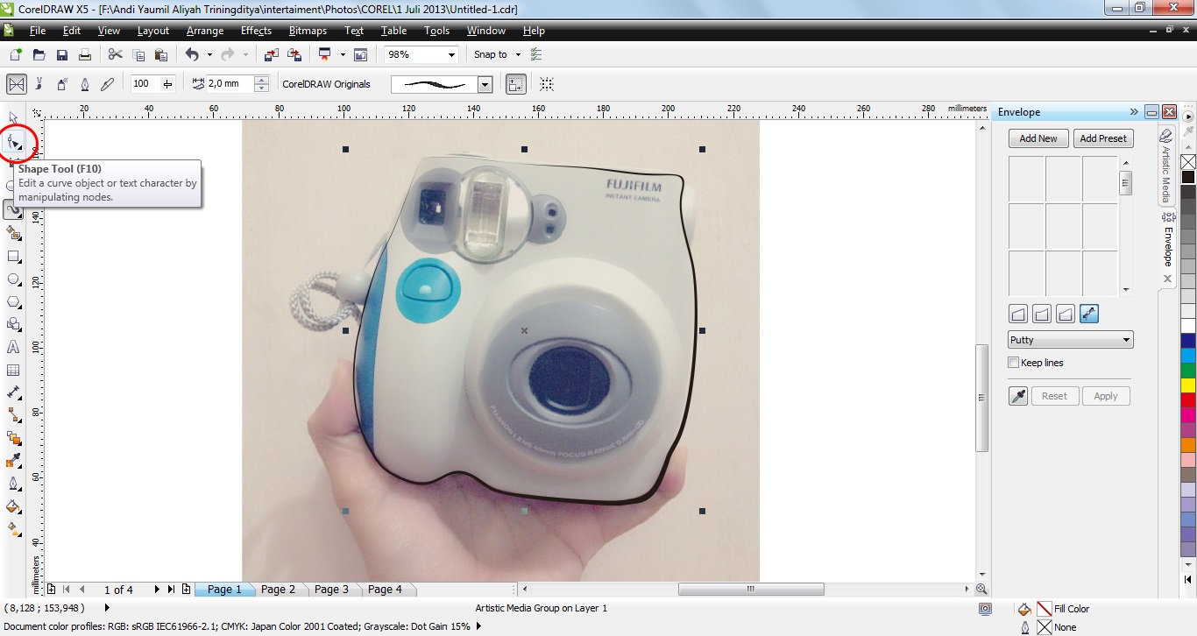Select the Rectangle tool

[x=13, y=257]
